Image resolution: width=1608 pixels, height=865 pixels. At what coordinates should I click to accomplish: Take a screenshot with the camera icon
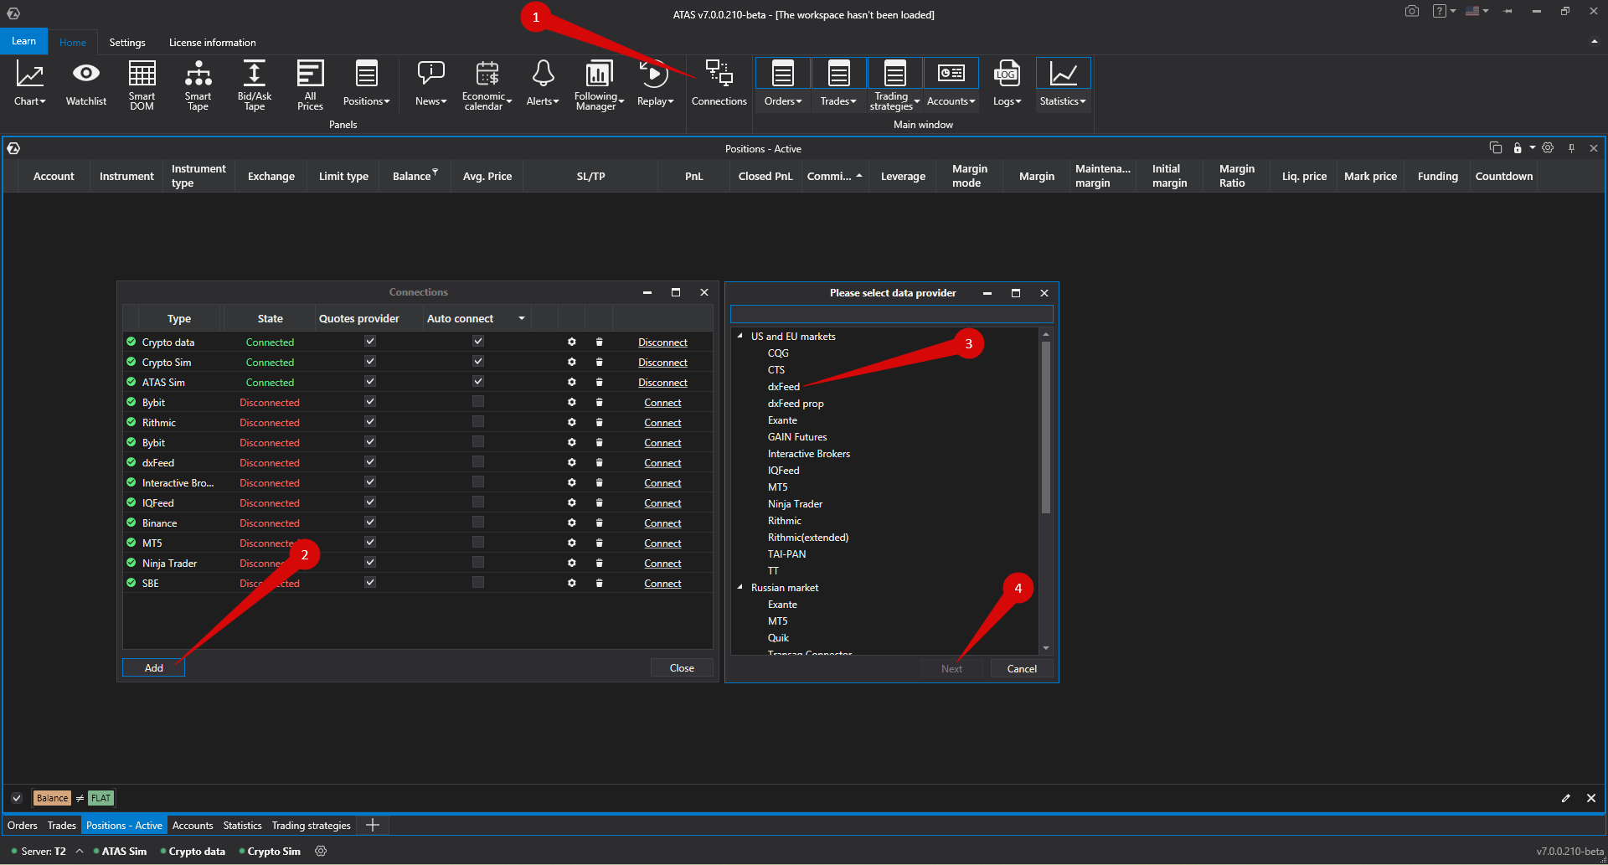point(1411,11)
